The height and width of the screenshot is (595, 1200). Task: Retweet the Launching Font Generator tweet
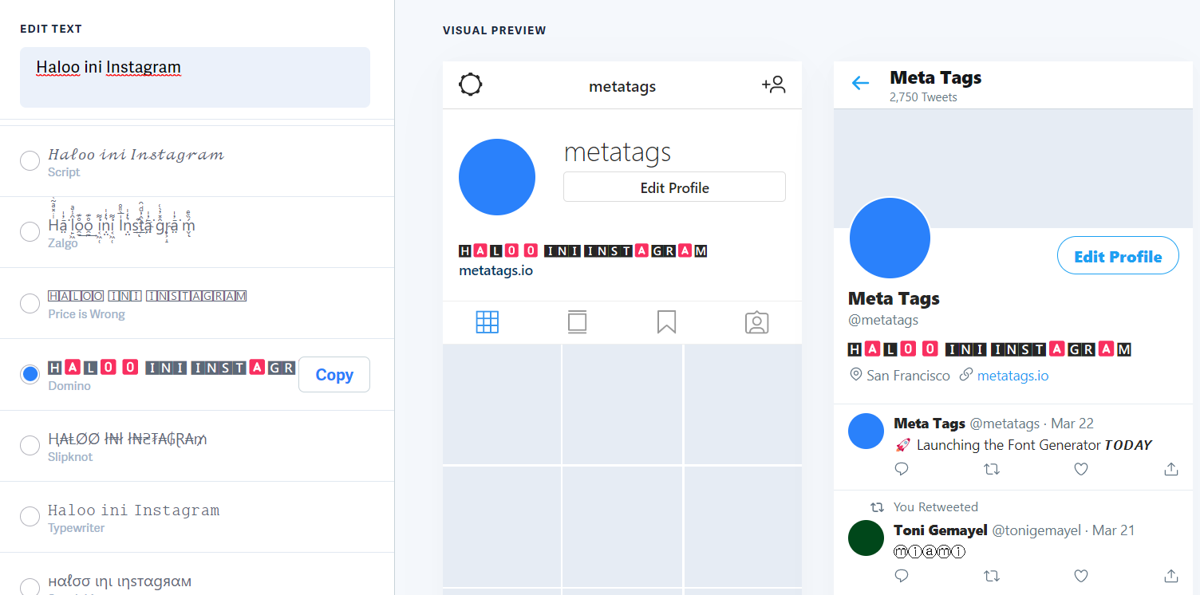point(992,469)
